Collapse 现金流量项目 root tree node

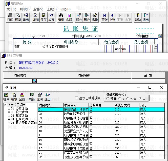[5, 105]
